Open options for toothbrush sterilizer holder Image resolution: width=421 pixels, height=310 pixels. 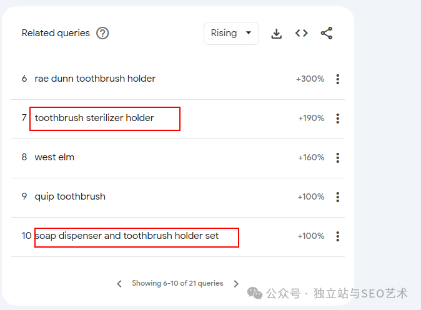click(x=338, y=119)
